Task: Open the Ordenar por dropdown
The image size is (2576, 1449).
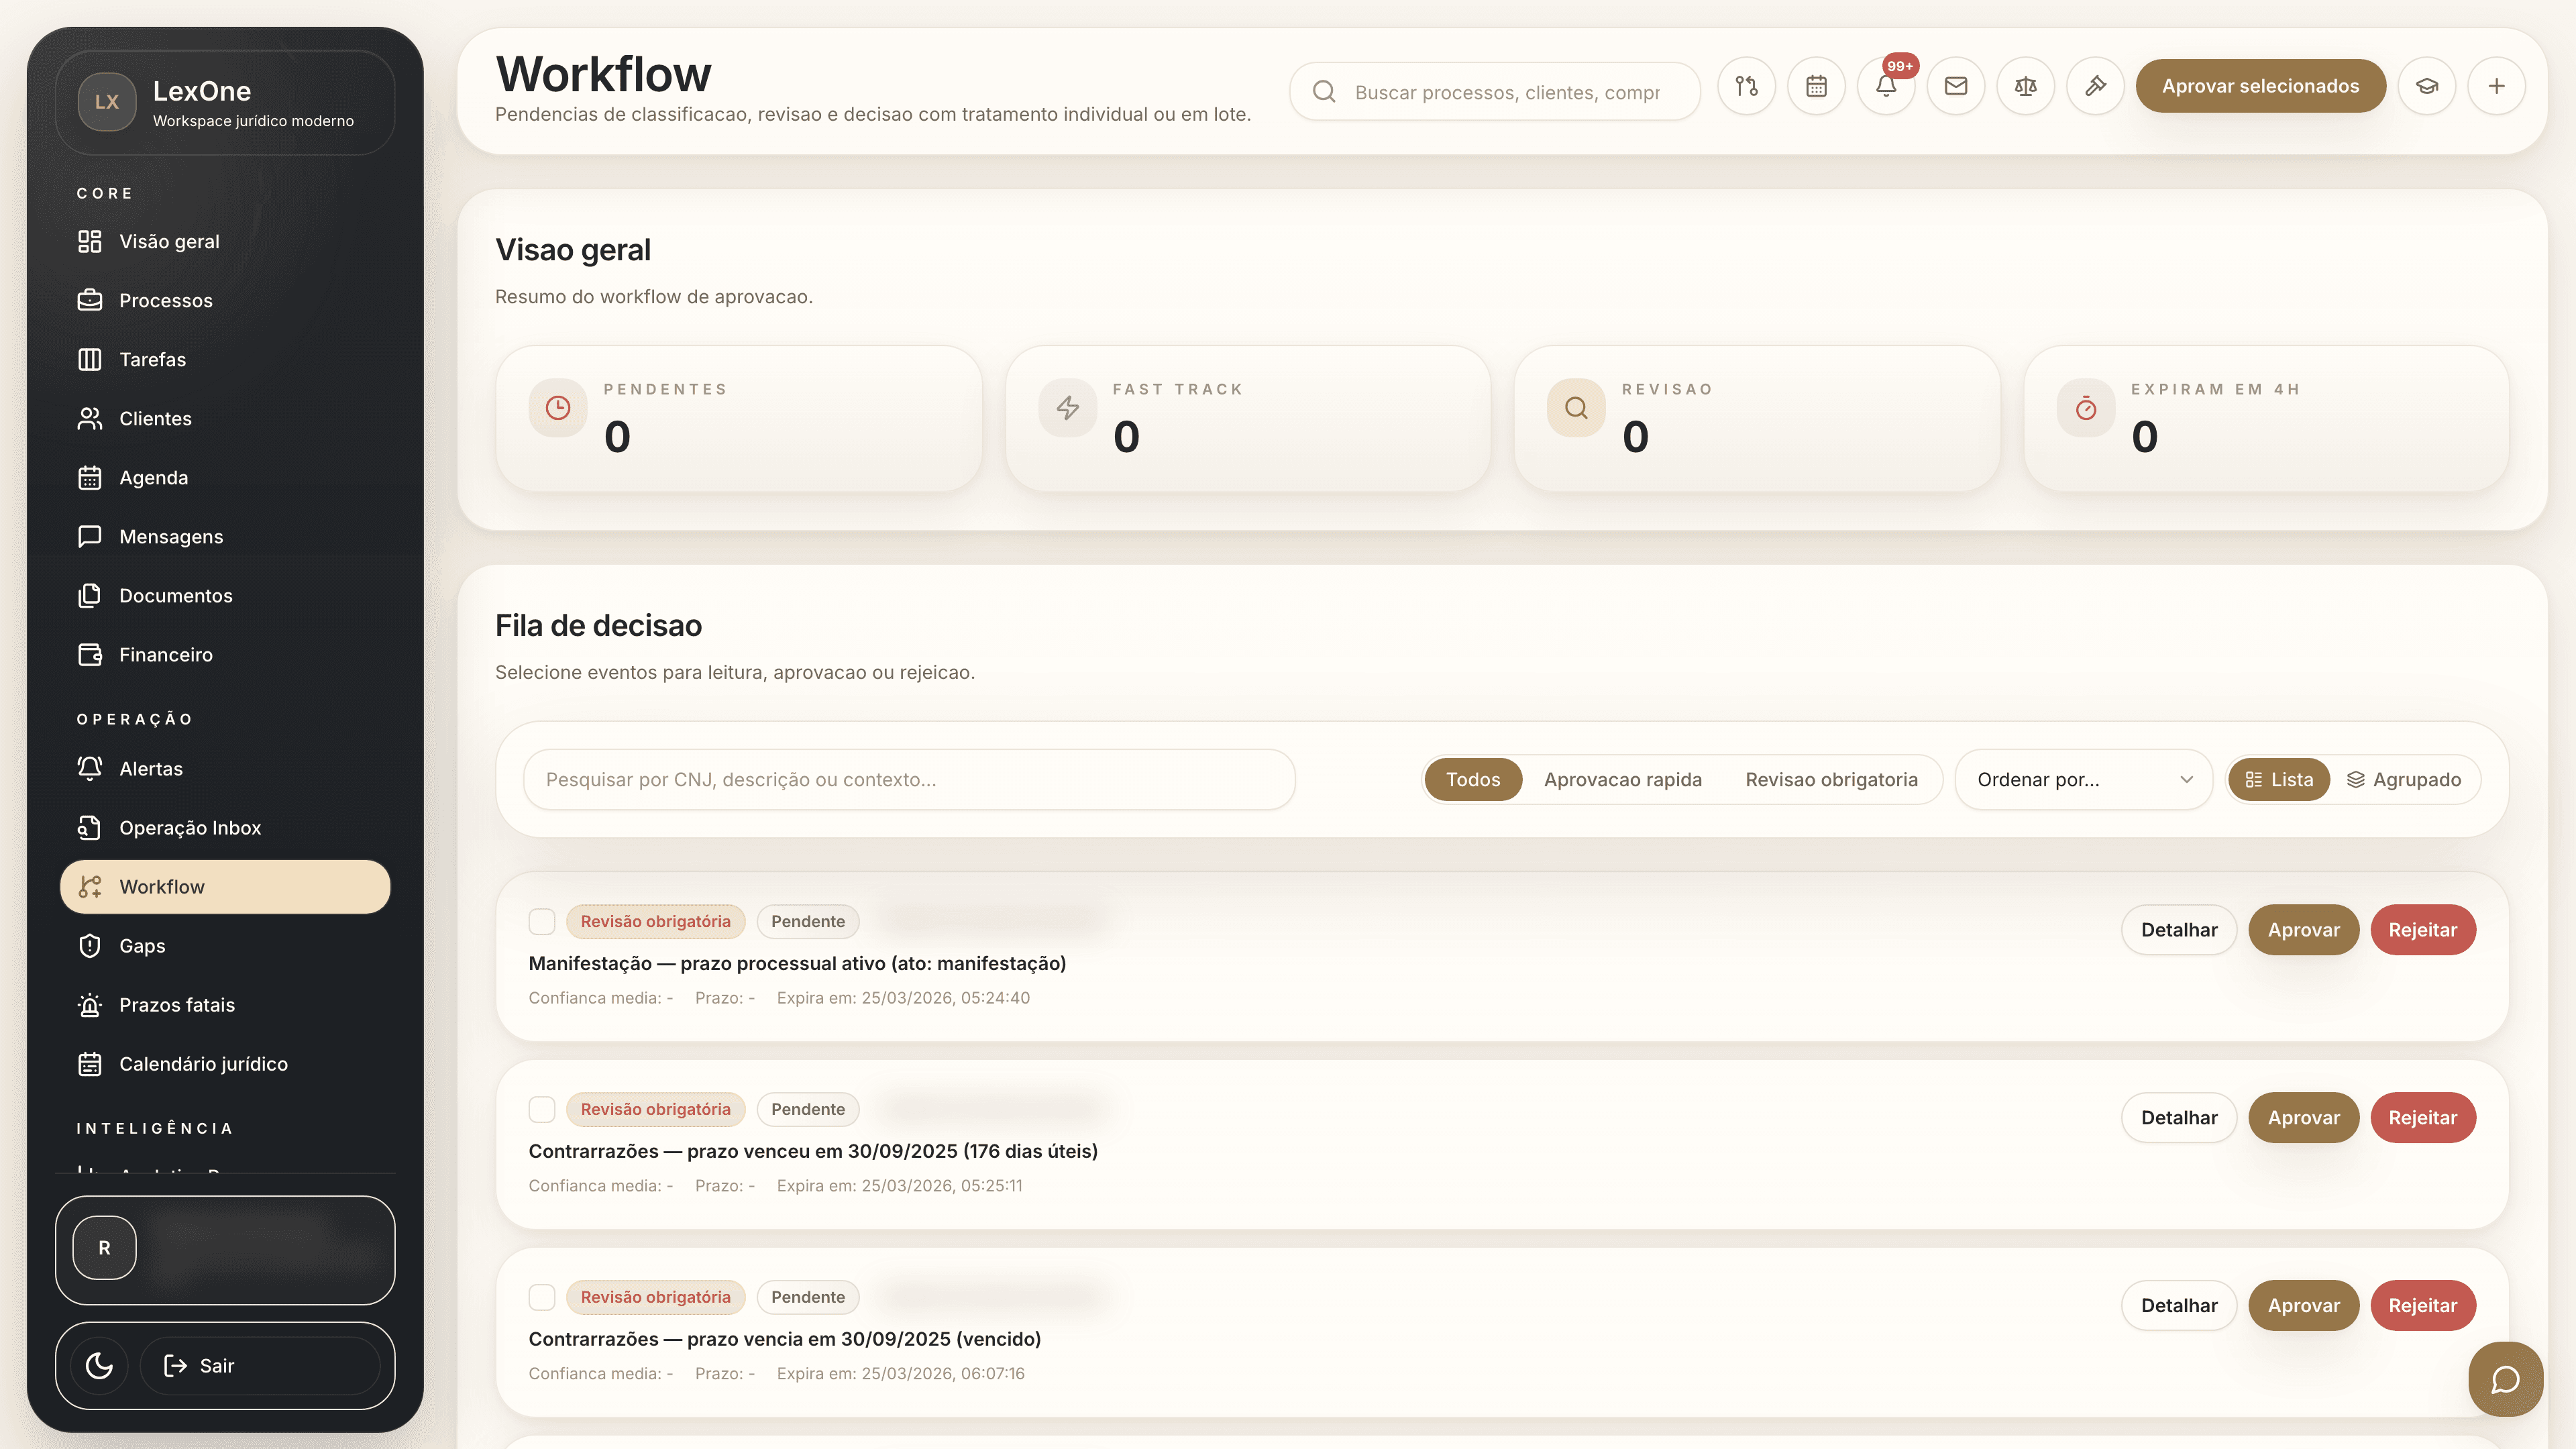Action: (x=2084, y=779)
